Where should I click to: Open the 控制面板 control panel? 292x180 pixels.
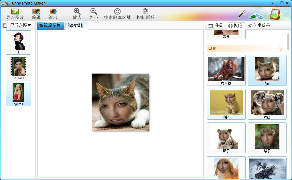(x=145, y=12)
